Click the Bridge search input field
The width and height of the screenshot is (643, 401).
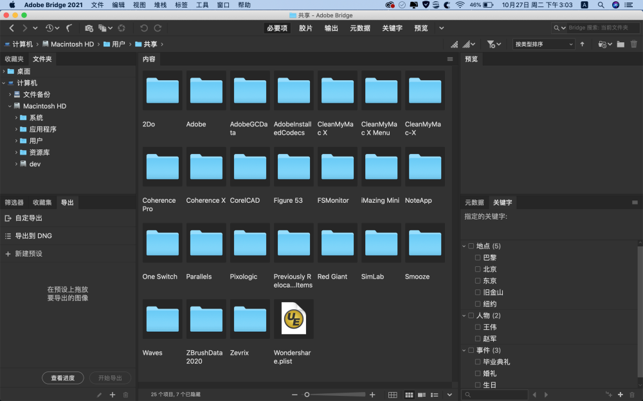point(602,28)
